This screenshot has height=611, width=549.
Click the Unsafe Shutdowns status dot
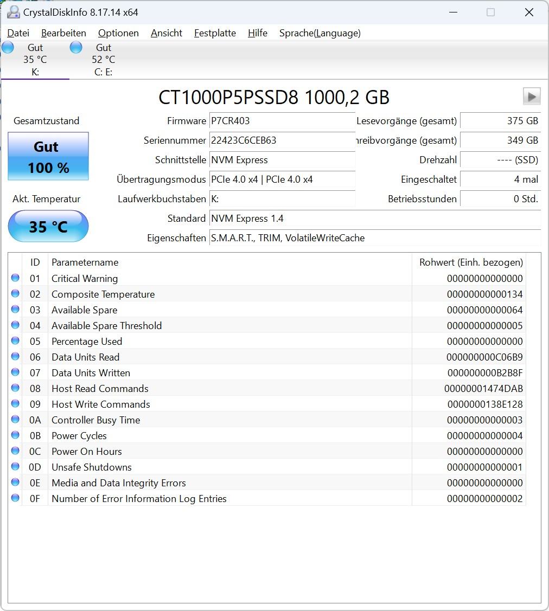click(15, 466)
